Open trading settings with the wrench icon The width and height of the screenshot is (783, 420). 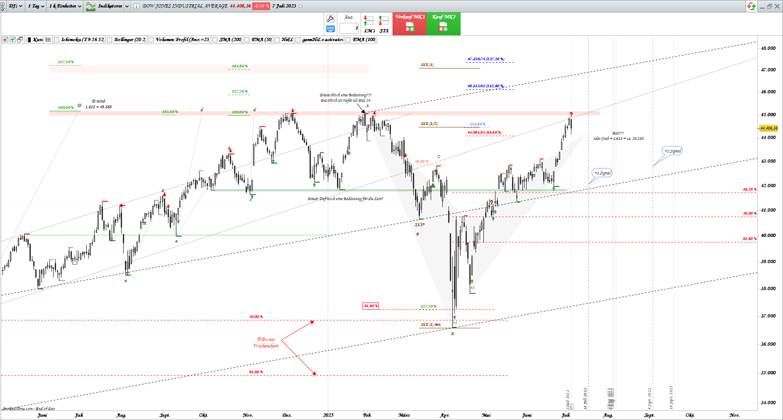coord(330,19)
